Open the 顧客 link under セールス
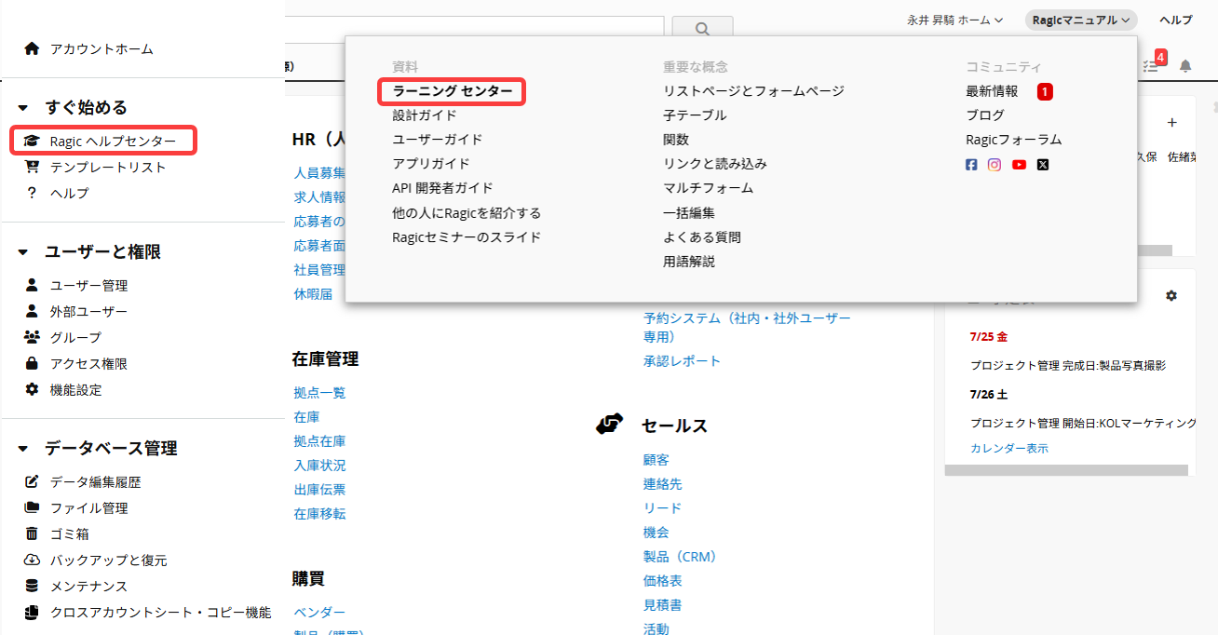 pyautogui.click(x=656, y=460)
